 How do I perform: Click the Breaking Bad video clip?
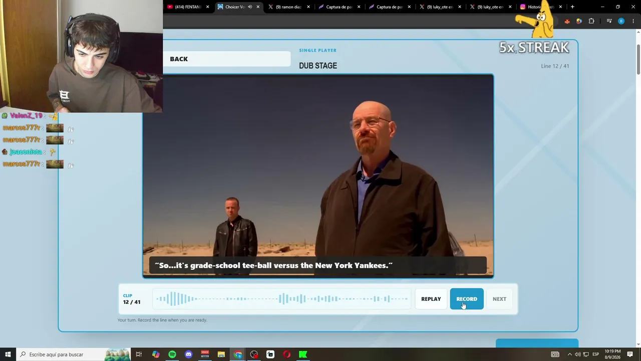click(318, 176)
